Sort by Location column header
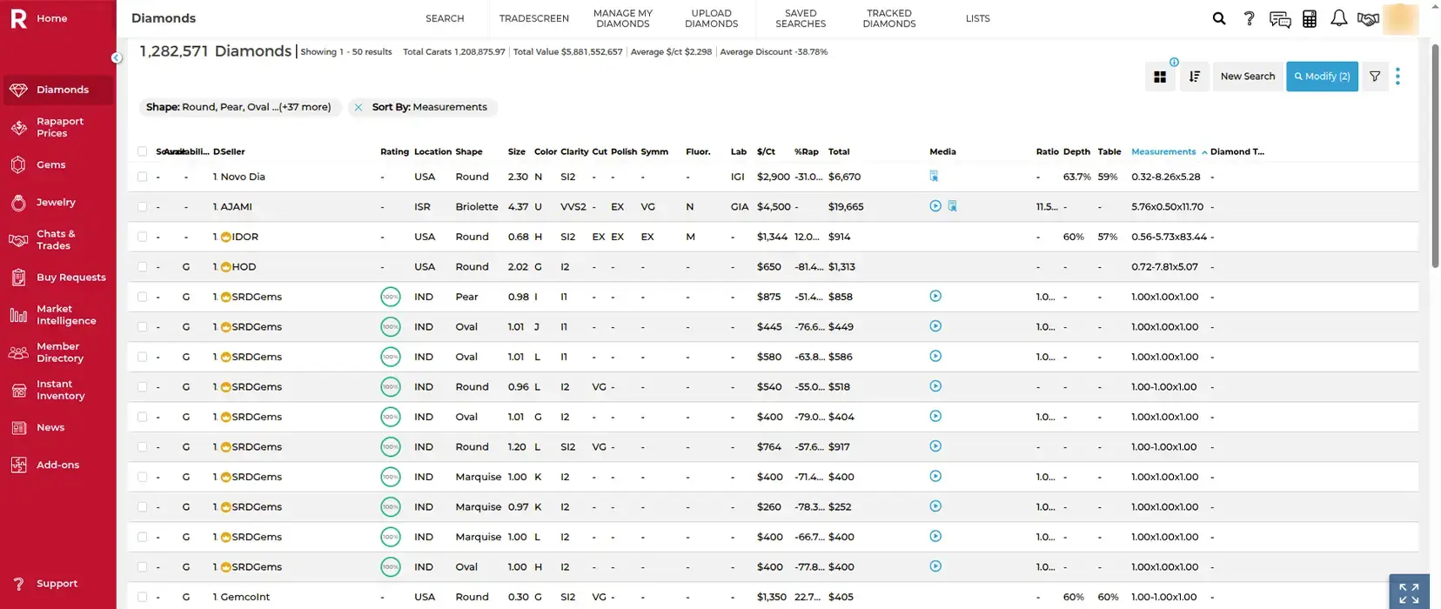The image size is (1441, 609). [x=432, y=151]
